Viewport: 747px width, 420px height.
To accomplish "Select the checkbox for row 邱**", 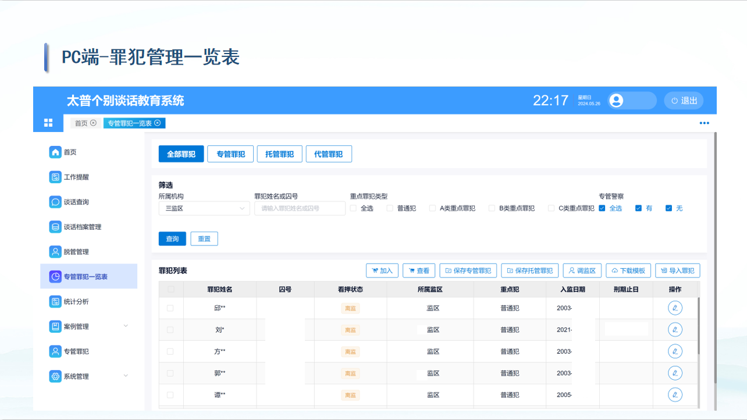I will 170,308.
